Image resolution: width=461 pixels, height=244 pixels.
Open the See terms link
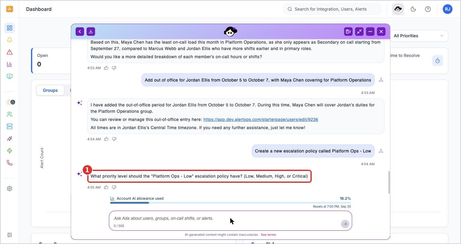click(x=268, y=235)
